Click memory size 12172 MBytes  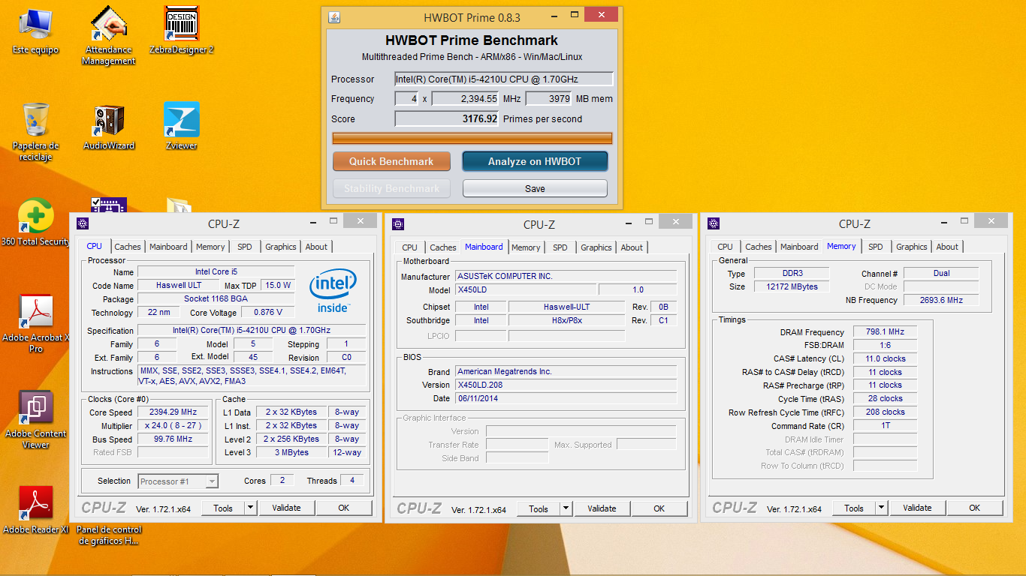pos(791,286)
